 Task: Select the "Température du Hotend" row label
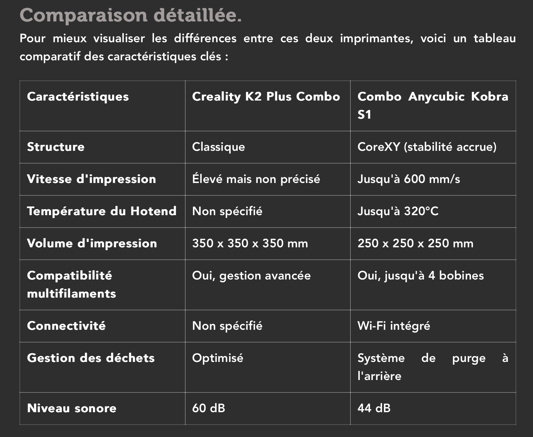point(101,211)
